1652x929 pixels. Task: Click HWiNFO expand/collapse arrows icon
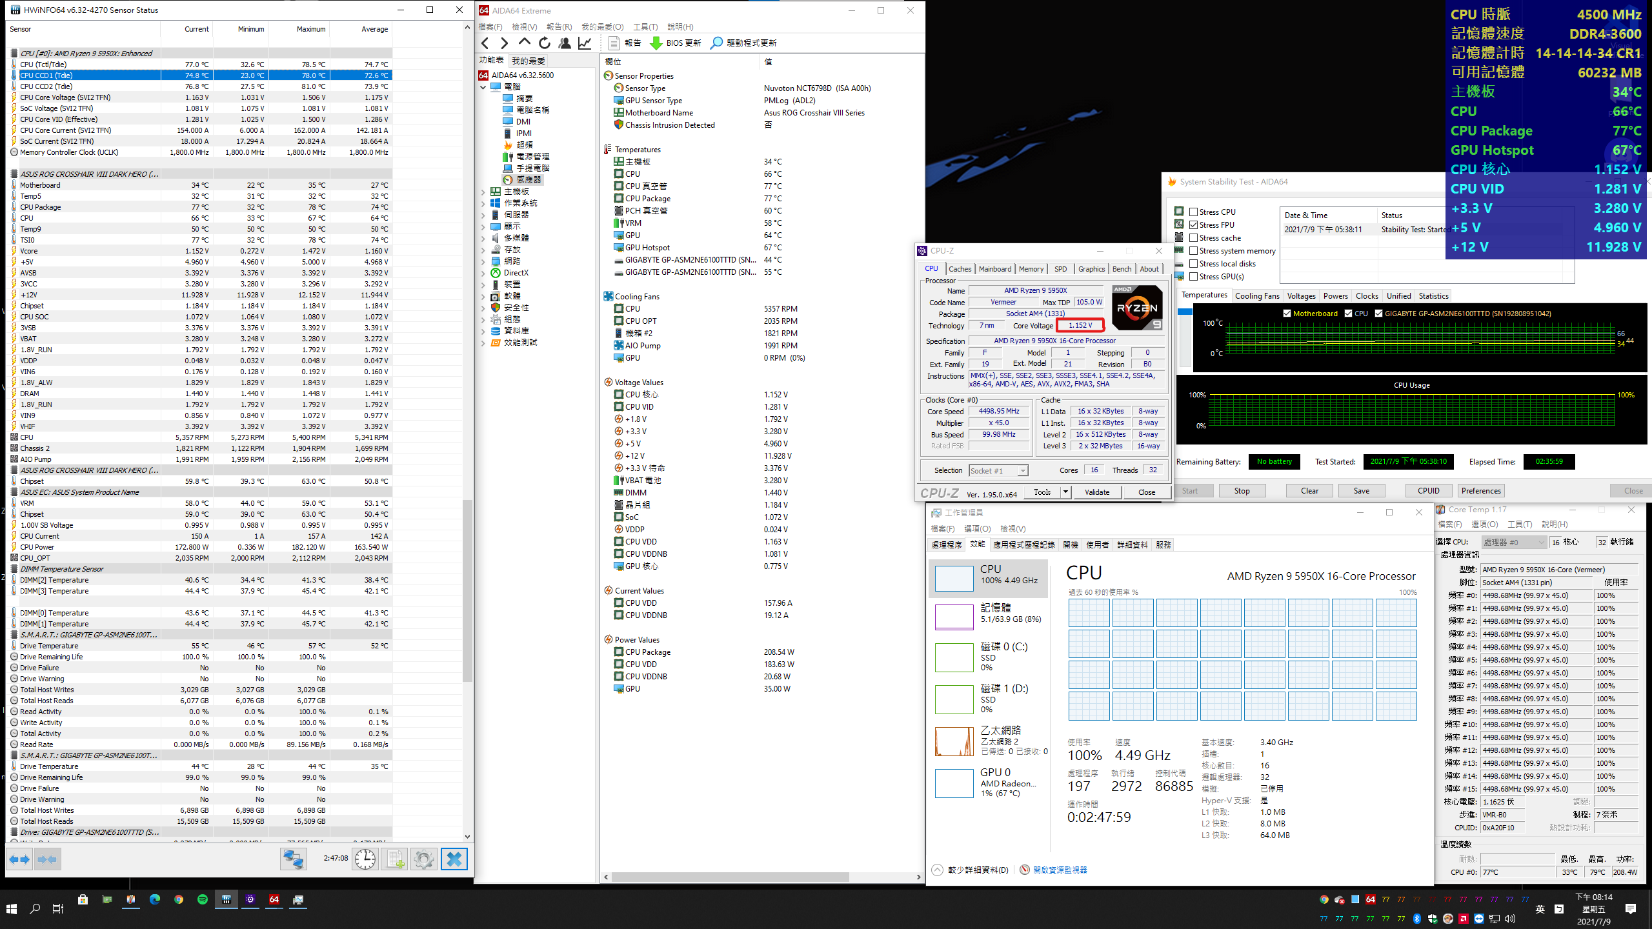(19, 859)
